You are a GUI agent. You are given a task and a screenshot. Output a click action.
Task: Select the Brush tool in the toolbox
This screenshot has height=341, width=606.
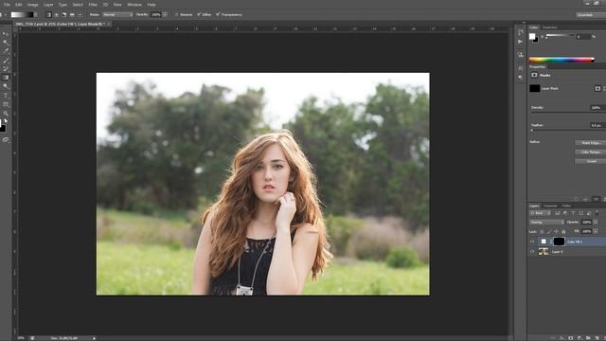point(6,60)
